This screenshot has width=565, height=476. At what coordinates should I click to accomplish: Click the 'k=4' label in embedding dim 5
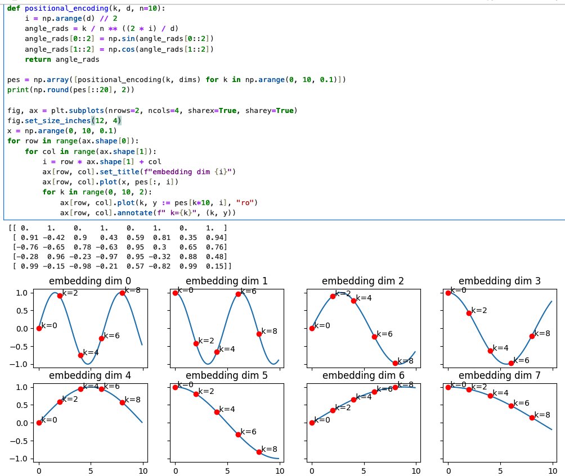pyautogui.click(x=227, y=409)
